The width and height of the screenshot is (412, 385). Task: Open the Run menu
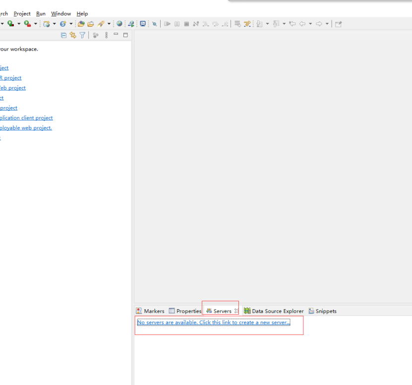[x=41, y=14]
